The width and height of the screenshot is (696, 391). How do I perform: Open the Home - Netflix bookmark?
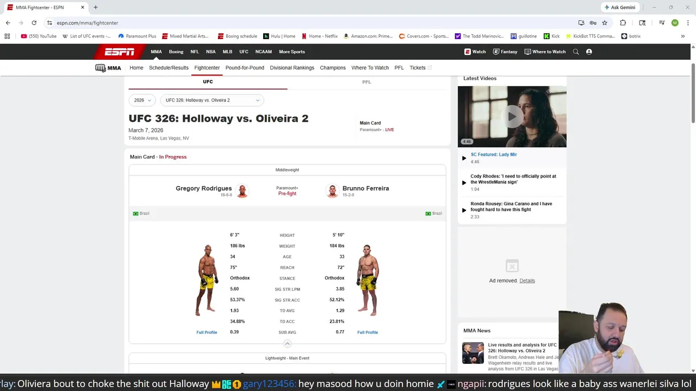[320, 36]
